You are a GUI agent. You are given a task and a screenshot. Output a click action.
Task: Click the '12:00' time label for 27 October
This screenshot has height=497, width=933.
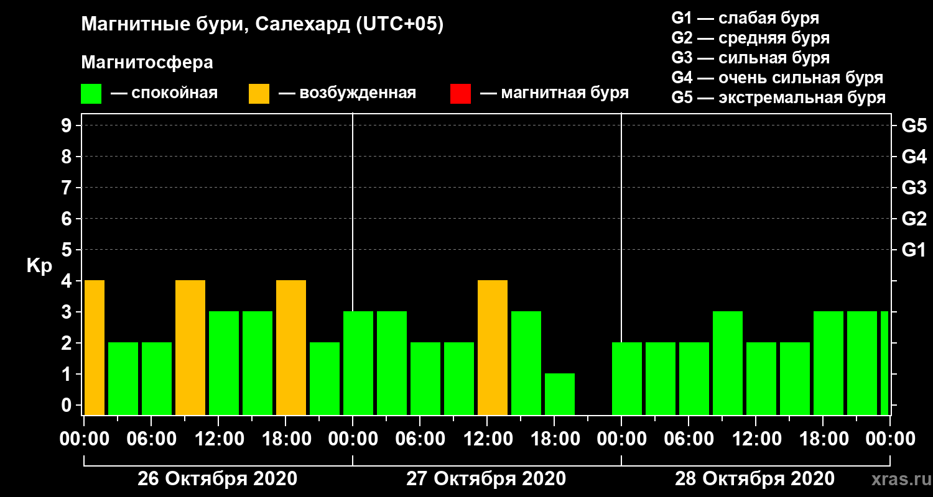[487, 439]
